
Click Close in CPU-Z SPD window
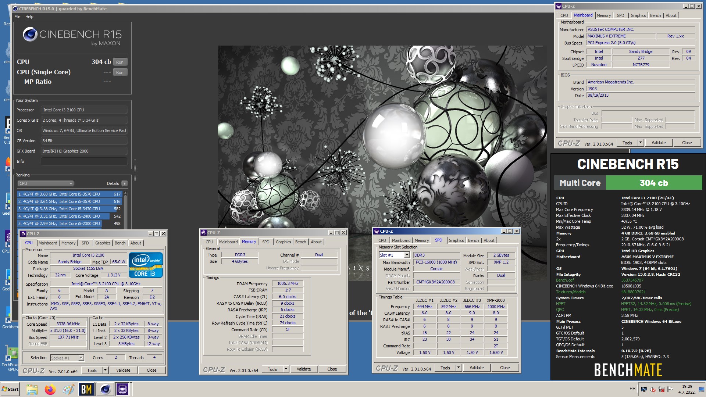pyautogui.click(x=505, y=368)
